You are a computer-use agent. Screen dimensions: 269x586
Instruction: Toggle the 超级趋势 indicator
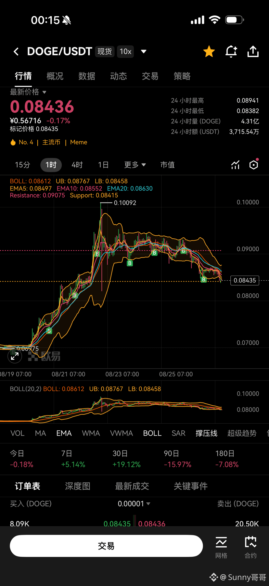[242, 433]
